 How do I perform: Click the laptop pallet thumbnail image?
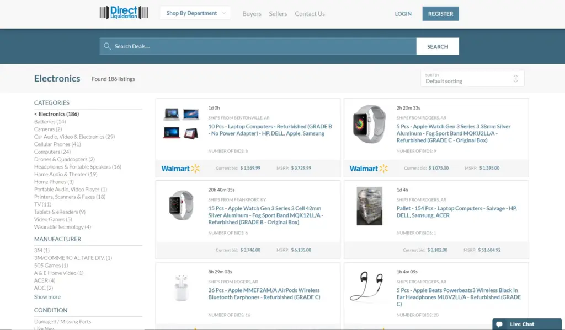point(369,206)
